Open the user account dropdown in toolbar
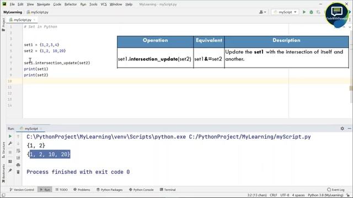Image resolution: width=353 pixels, height=198 pixels. pyautogui.click(x=263, y=12)
